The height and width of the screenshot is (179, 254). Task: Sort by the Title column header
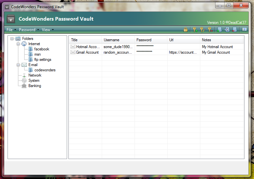(x=85, y=40)
